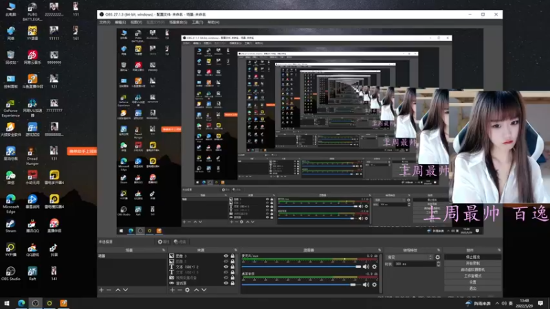Add a new source with the plus icon
This screenshot has height=309, width=550.
tap(173, 290)
